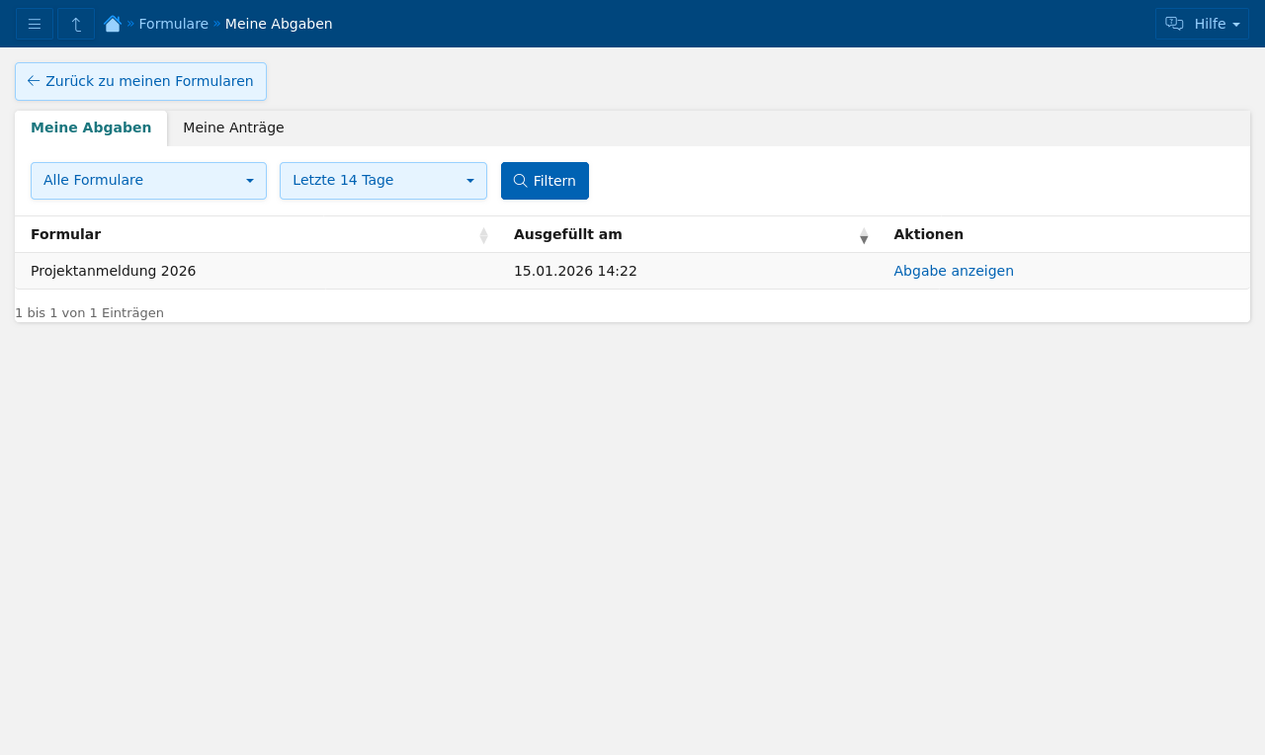The height and width of the screenshot is (755, 1265).
Task: Click the Aktionen column header
Action: point(928,234)
